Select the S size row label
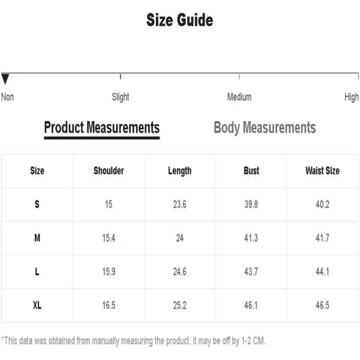Image resolution: width=360 pixels, height=360 pixels. 37,205
